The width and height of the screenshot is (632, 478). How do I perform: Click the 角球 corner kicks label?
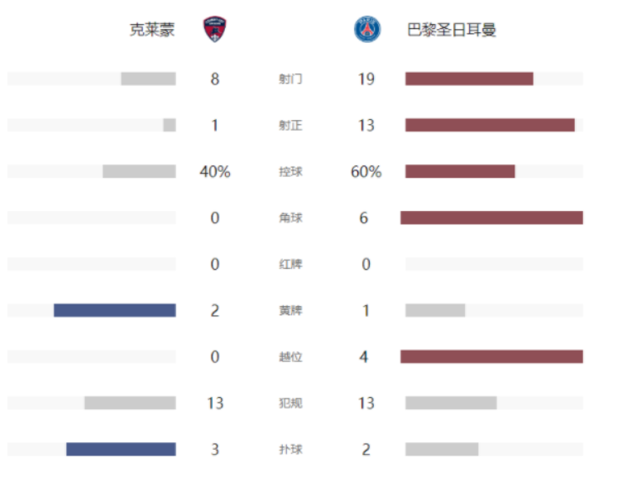(290, 218)
